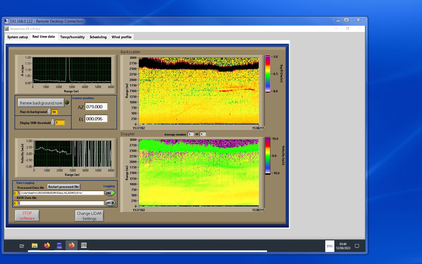Click the highlighted Firefox taskbar icon
The height and width of the screenshot is (264, 422).
(72, 245)
